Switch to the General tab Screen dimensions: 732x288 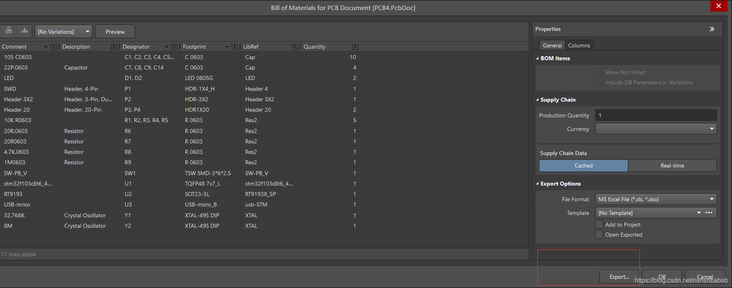[x=552, y=45]
